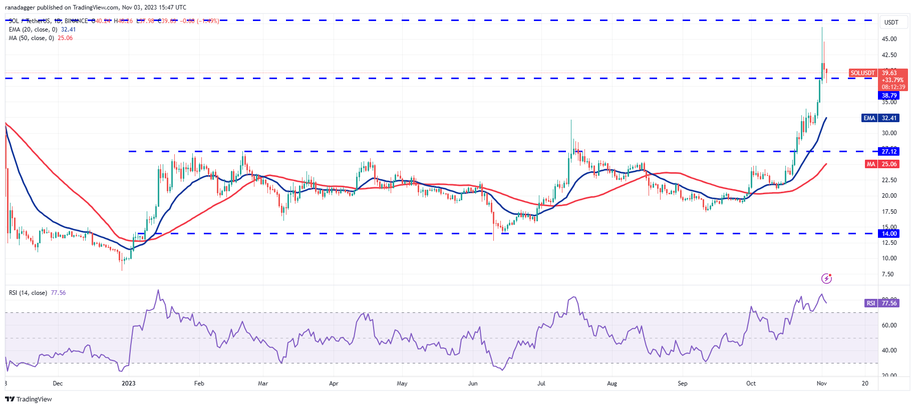Viewport: 915px width, 408px height.
Task: Open the MA (50, close, 0) legend
Action: (x=31, y=38)
